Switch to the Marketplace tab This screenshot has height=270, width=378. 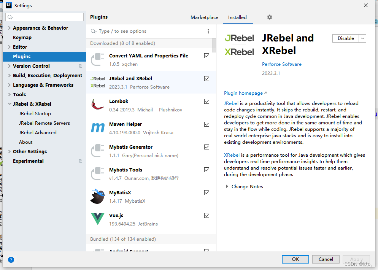204,17
